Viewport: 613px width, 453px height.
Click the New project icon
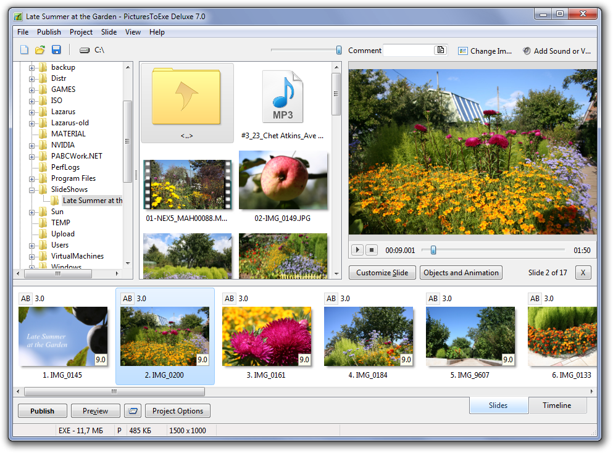[24, 49]
